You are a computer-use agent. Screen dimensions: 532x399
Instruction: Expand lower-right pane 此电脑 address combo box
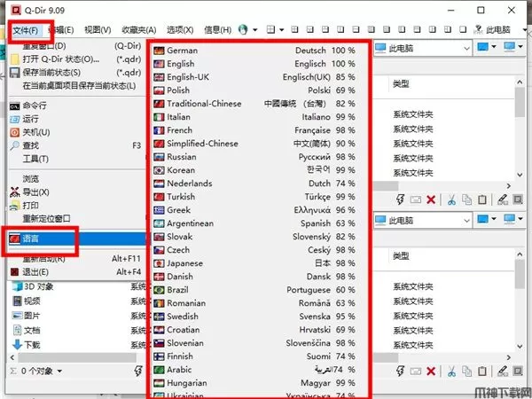pos(466,221)
